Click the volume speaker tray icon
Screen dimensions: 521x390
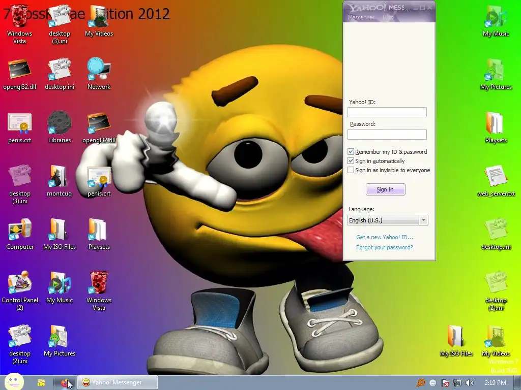pyautogui.click(x=469, y=383)
